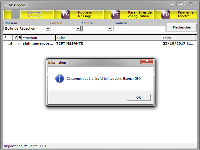Click the F8 Fermer la fenêtre icon

[166, 14]
